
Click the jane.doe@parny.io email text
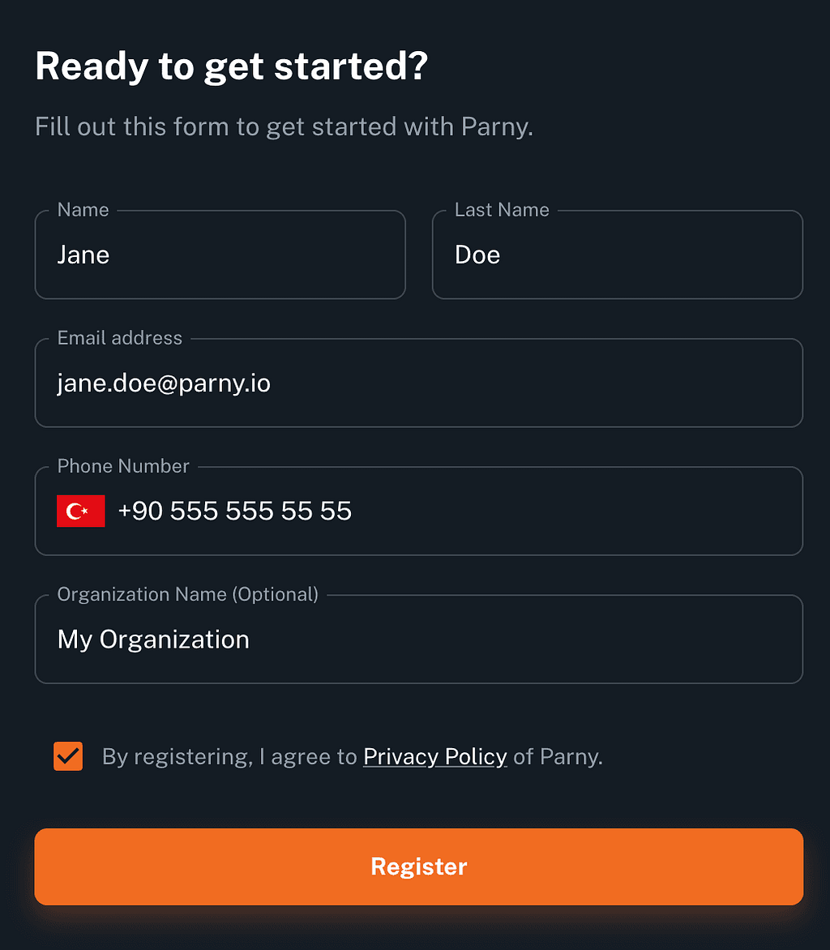164,383
